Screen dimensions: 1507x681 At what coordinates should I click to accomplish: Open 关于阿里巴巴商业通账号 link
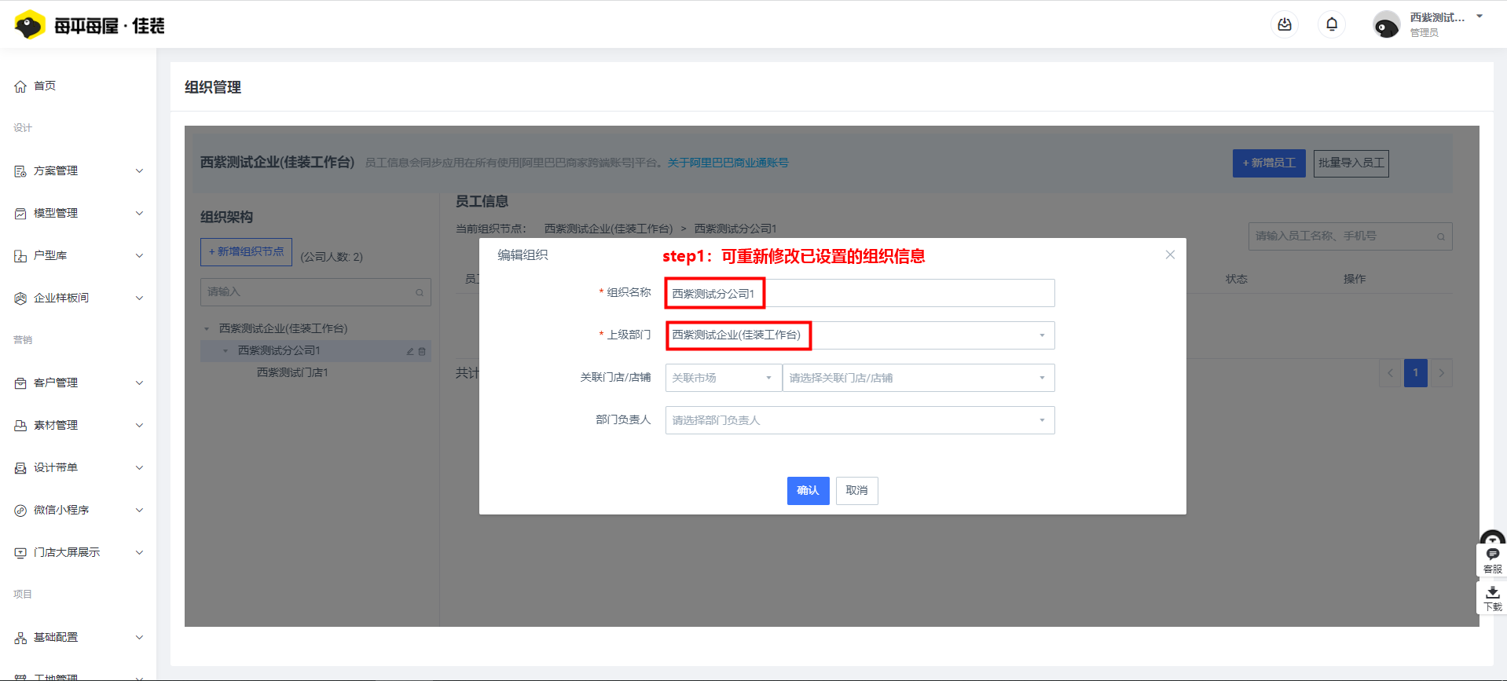pos(728,163)
